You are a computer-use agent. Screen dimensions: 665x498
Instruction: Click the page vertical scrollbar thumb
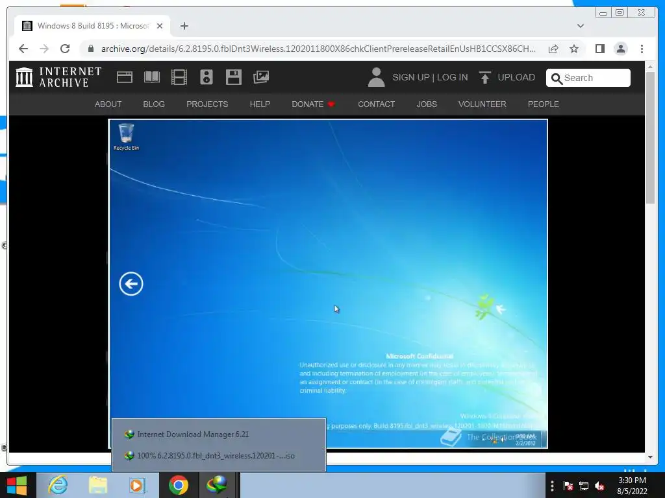point(650,137)
